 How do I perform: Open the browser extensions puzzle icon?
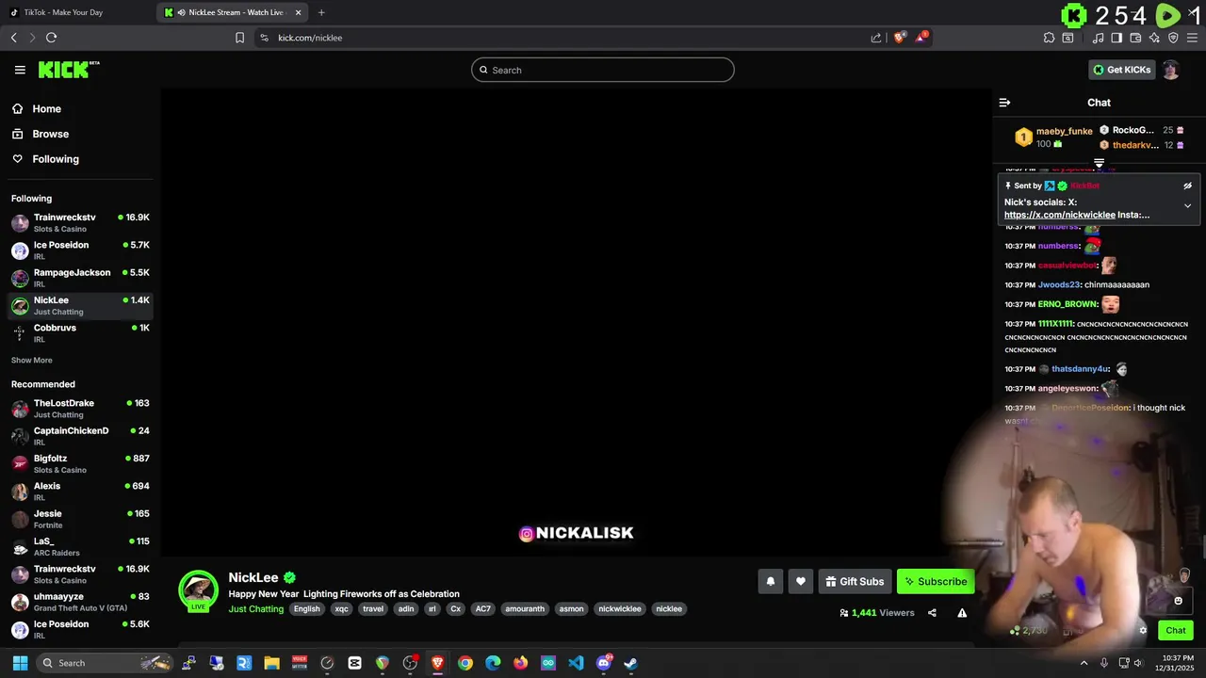tap(1049, 38)
